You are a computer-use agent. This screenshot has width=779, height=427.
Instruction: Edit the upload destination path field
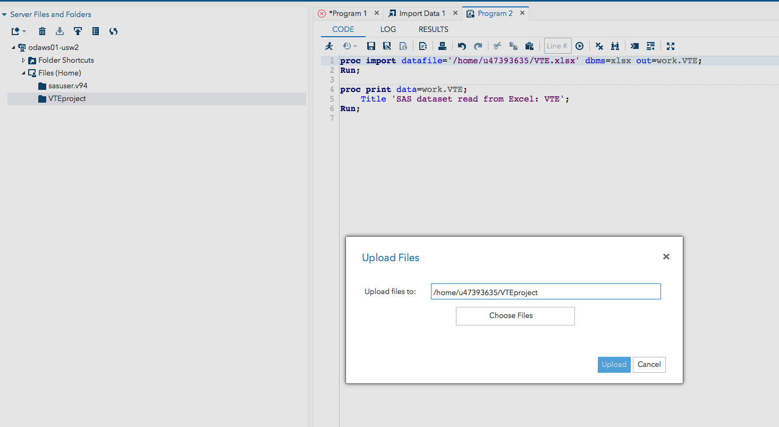tap(545, 291)
